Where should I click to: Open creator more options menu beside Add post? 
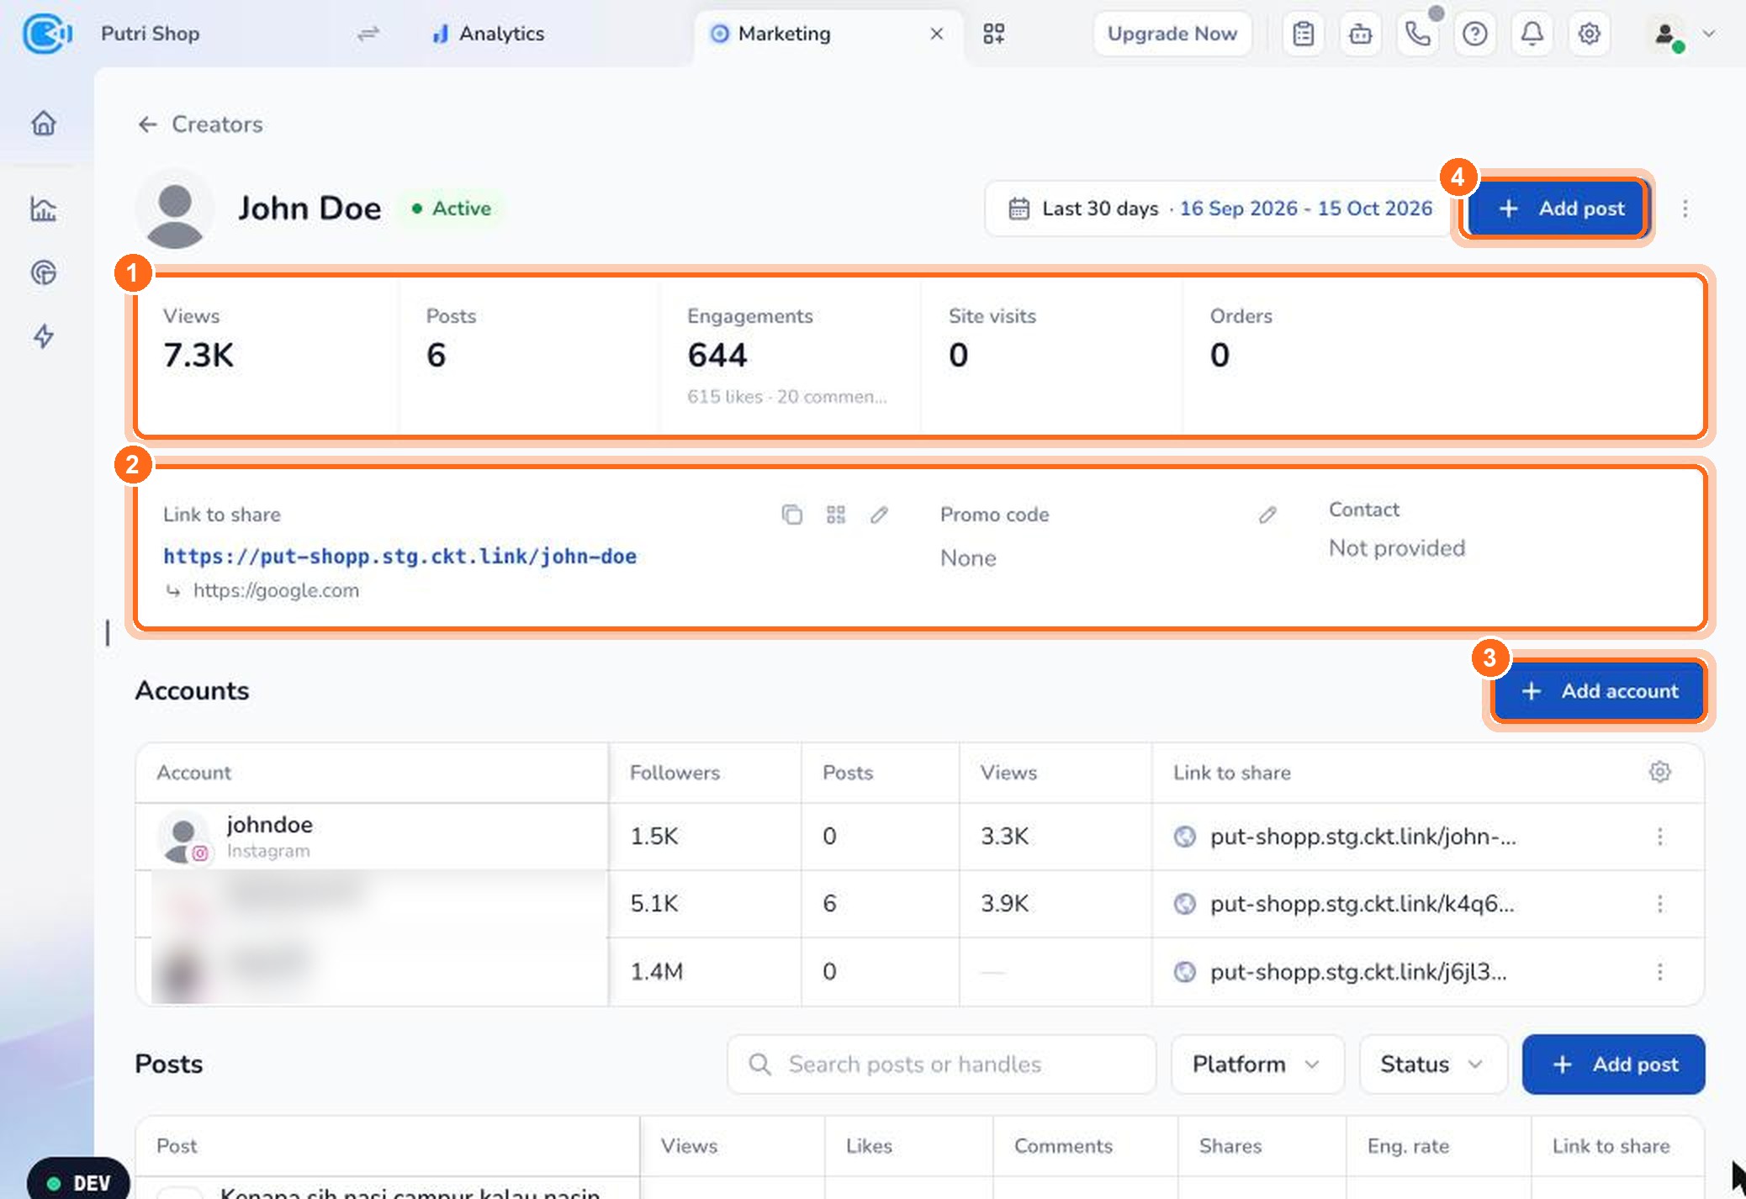pos(1685,209)
